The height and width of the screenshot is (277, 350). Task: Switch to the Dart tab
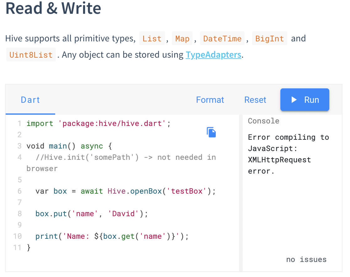[x=30, y=100]
